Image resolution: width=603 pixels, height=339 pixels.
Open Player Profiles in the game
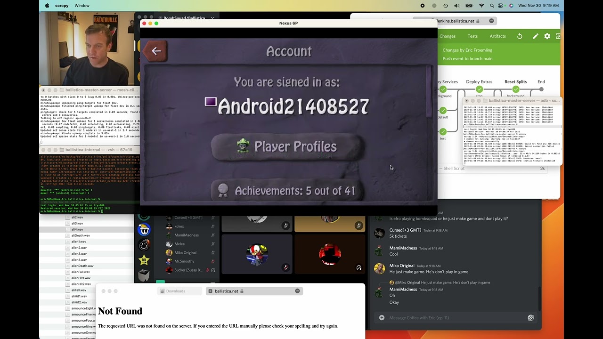coord(287,147)
